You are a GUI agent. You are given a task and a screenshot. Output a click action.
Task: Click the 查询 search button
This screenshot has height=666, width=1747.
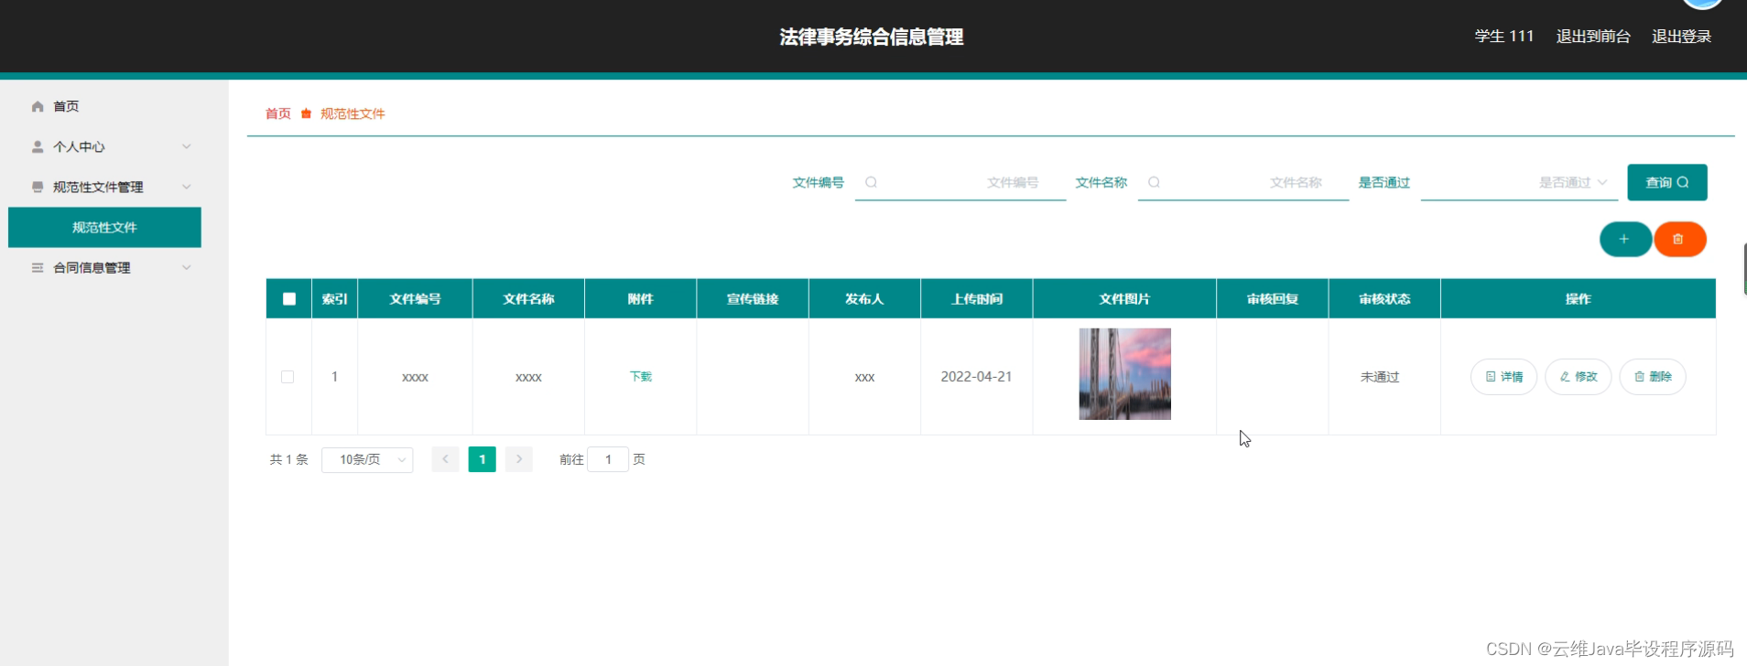point(1666,182)
